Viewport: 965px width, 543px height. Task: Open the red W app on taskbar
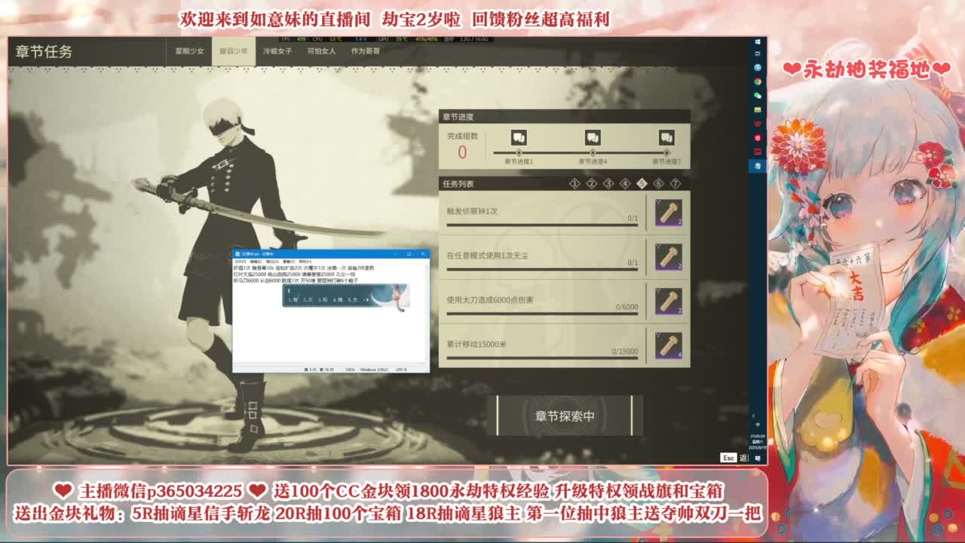[x=758, y=124]
